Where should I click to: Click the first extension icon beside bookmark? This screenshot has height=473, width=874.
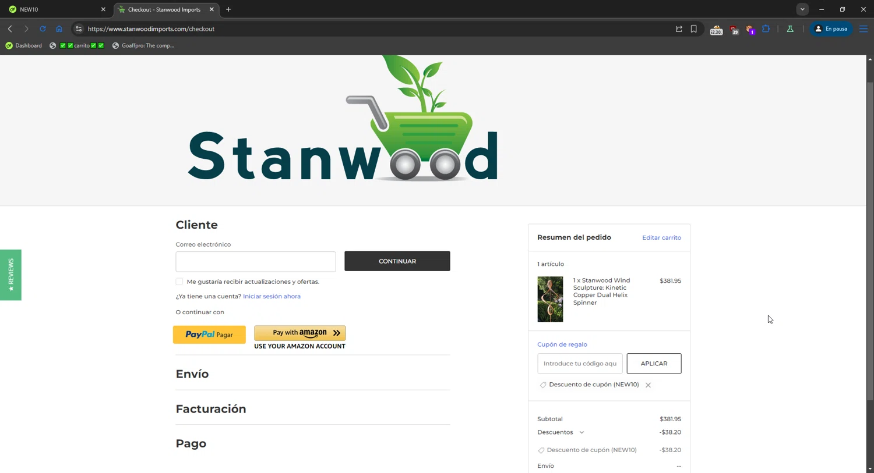point(716,29)
